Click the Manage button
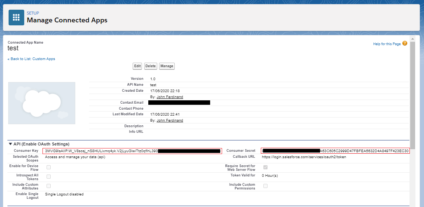Screen dimensions: 424x207 pos(167,66)
